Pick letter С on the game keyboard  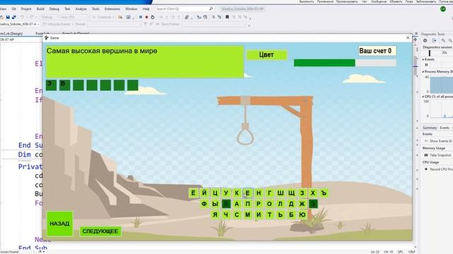click(x=236, y=214)
